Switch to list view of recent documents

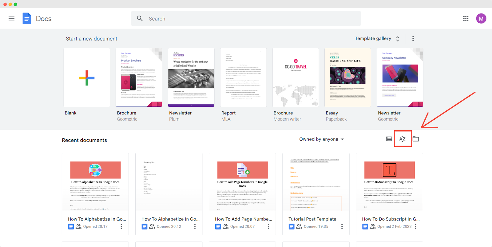point(389,139)
